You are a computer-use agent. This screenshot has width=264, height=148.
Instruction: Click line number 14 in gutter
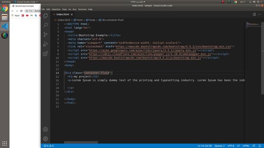point(57,73)
